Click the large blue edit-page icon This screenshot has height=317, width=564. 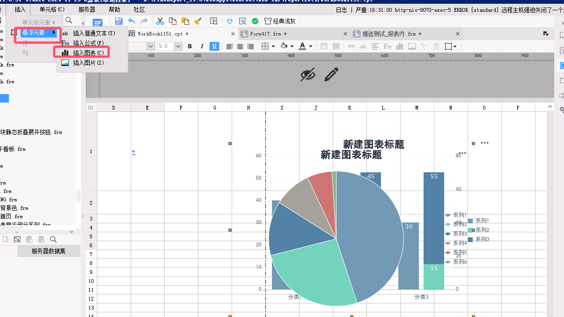pyautogui.click(x=97, y=23)
